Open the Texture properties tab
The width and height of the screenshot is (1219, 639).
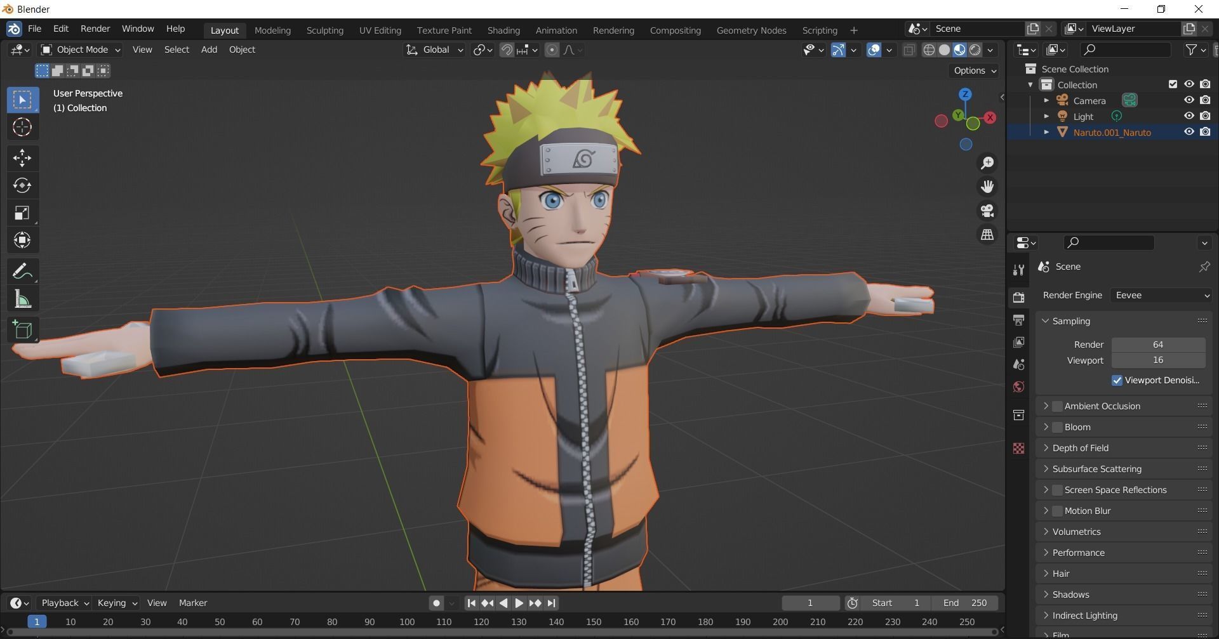pyautogui.click(x=1019, y=448)
